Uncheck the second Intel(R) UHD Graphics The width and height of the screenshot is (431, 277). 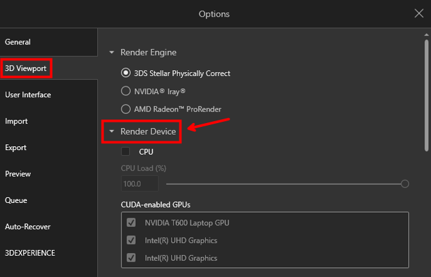(131, 258)
